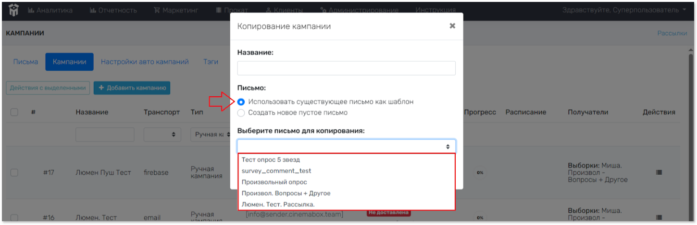Click the Маркетинг cart icon

pos(157,10)
